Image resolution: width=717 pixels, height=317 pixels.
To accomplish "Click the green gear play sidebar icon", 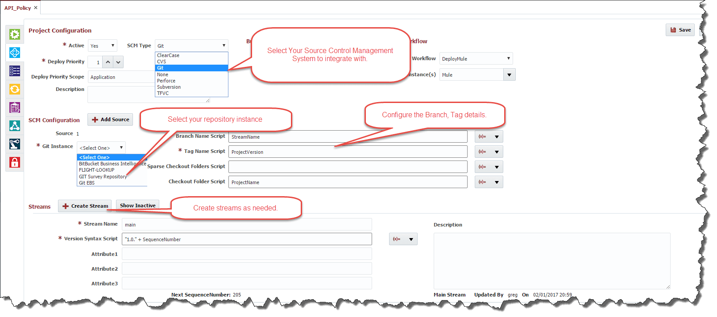I will 15,34.
